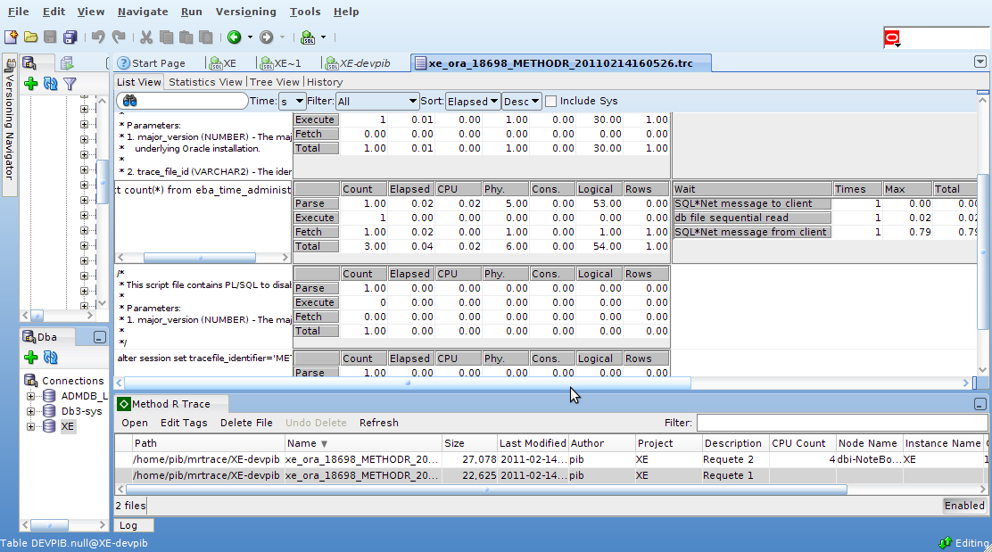Click the Cut toolbar icon
Screen dimensions: 992x552
tap(146, 37)
